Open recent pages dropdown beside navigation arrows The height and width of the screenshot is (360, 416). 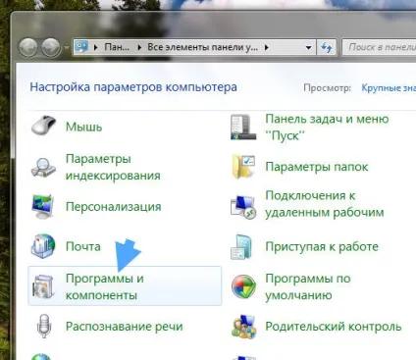(x=67, y=48)
